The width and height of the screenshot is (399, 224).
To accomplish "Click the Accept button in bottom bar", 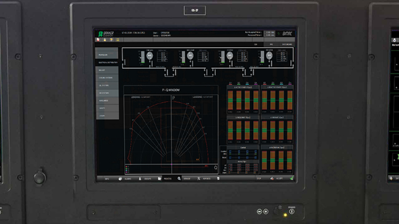I will point(279,179).
